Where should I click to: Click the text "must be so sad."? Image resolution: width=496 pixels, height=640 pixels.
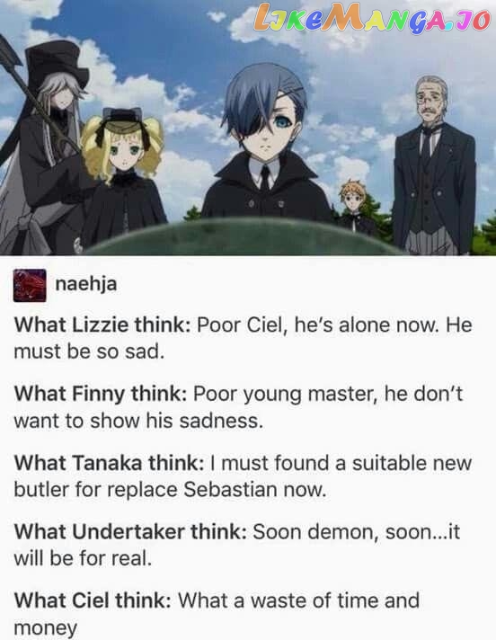click(x=89, y=351)
